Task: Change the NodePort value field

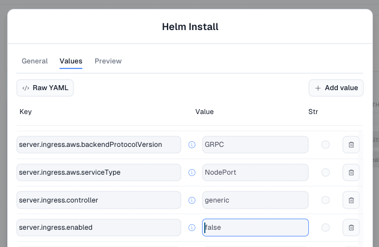Action: point(255,172)
